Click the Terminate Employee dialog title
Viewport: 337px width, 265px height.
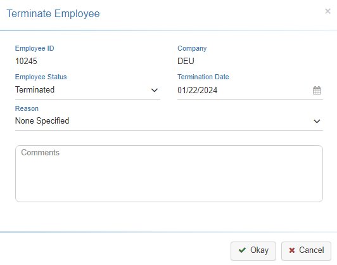pos(53,13)
